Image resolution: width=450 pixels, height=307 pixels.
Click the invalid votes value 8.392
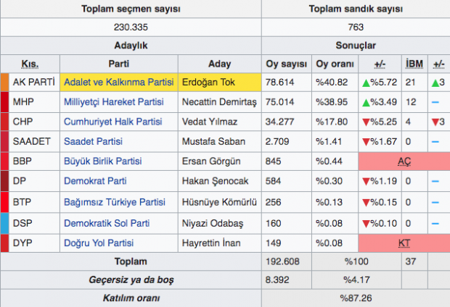(277, 279)
